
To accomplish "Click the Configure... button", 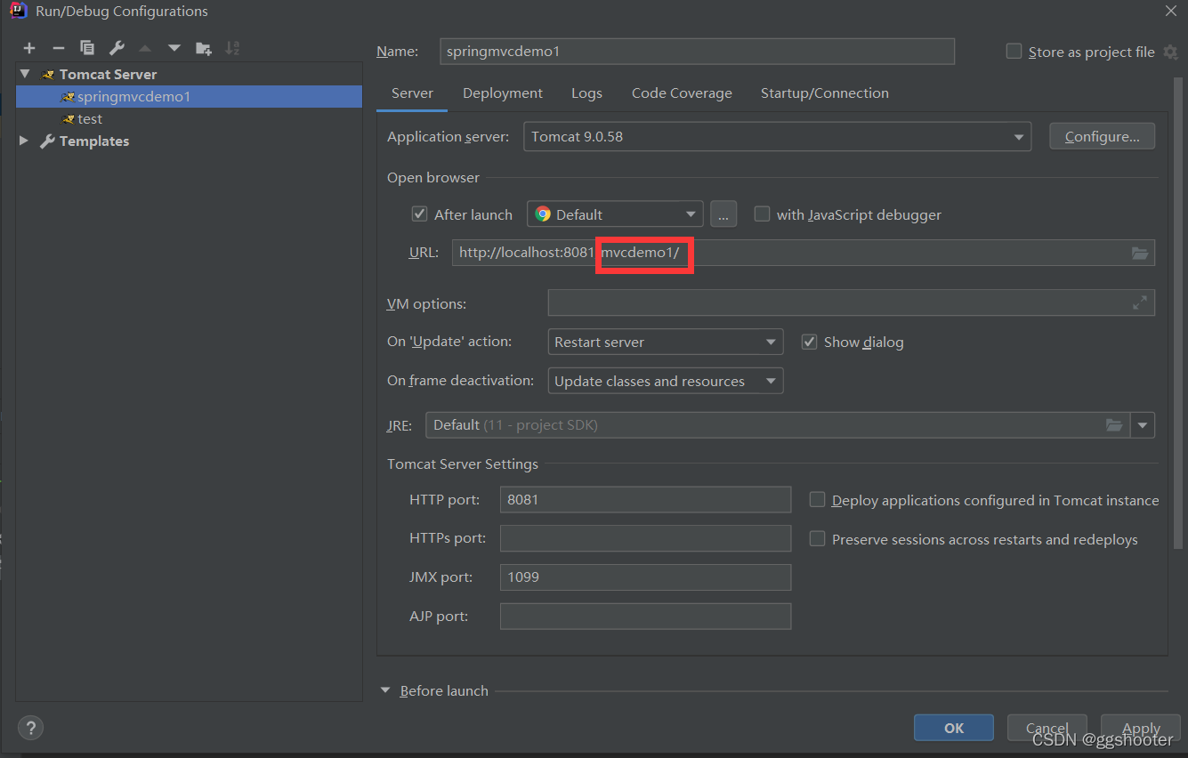I will point(1102,137).
